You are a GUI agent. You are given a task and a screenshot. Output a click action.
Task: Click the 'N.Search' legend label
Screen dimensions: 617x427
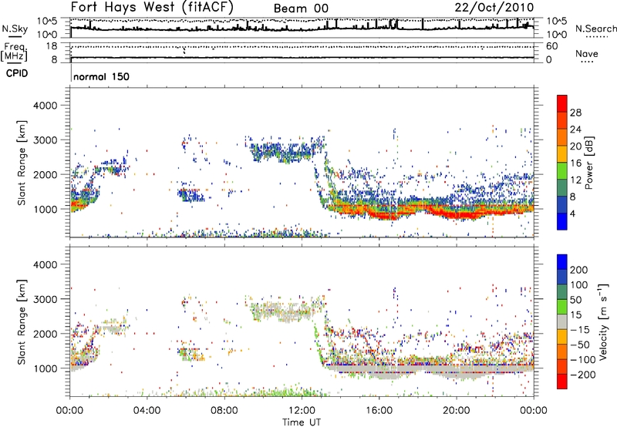pyautogui.click(x=596, y=29)
